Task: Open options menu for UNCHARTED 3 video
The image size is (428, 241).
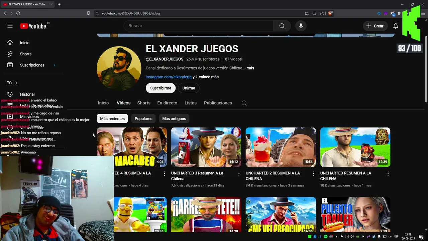Action: click(x=239, y=173)
